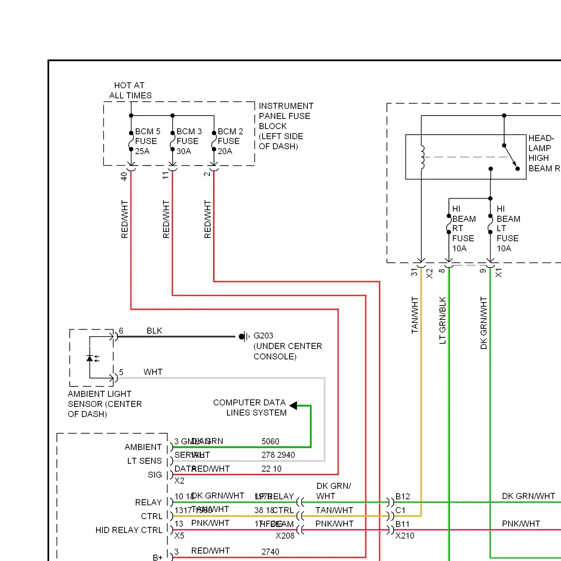
Task: Click connector pin label B11
Action: point(402,524)
